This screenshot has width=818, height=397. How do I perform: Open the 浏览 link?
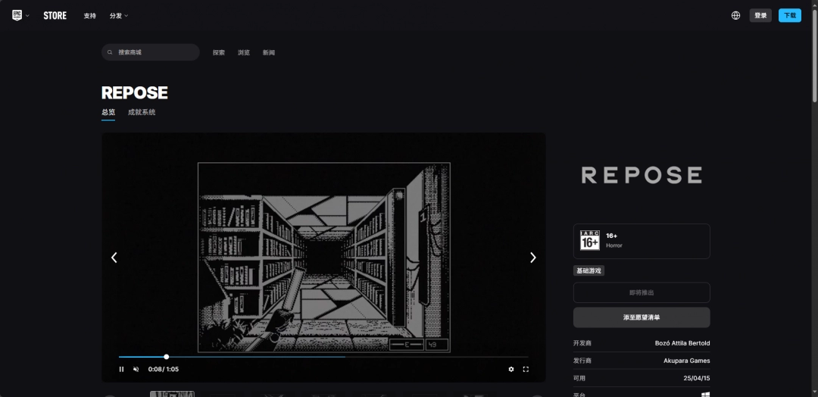tap(244, 52)
